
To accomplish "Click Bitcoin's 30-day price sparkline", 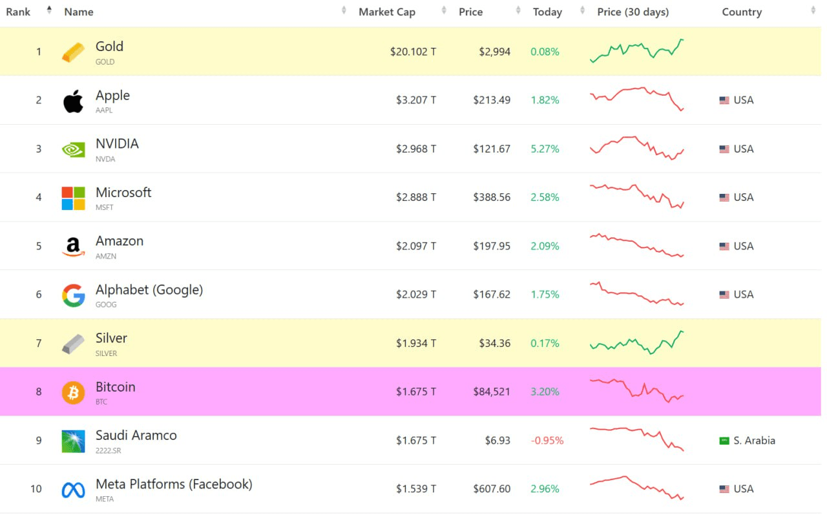I will coord(637,391).
